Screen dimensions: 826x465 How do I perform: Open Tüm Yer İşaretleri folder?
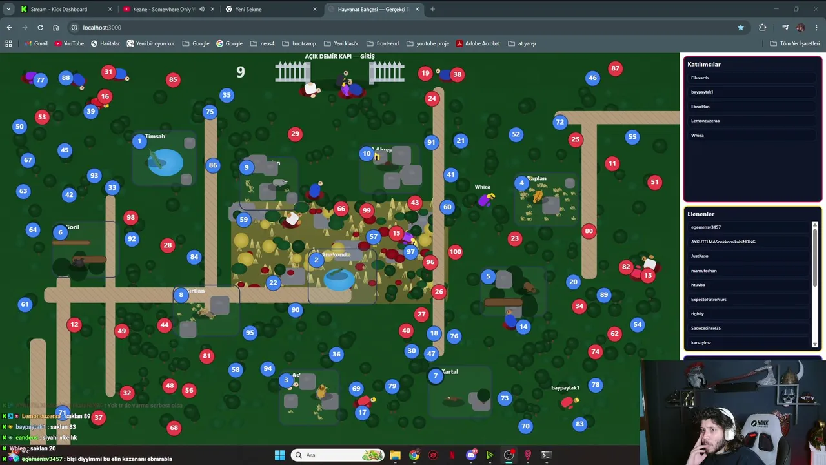795,43
